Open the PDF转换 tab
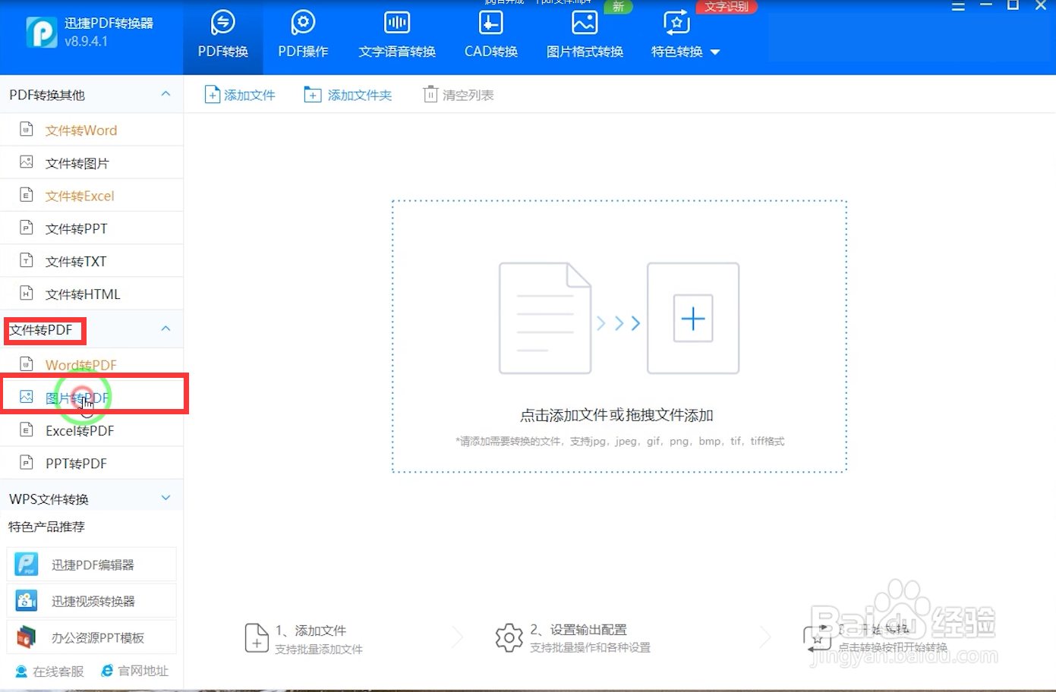Screen dimensions: 1056x692 pyautogui.click(x=222, y=36)
